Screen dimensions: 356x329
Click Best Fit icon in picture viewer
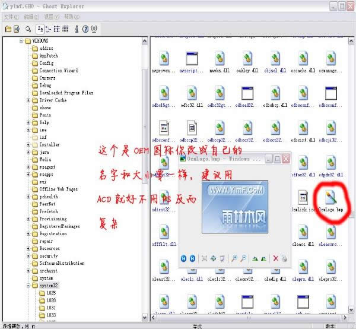[x=204, y=258]
